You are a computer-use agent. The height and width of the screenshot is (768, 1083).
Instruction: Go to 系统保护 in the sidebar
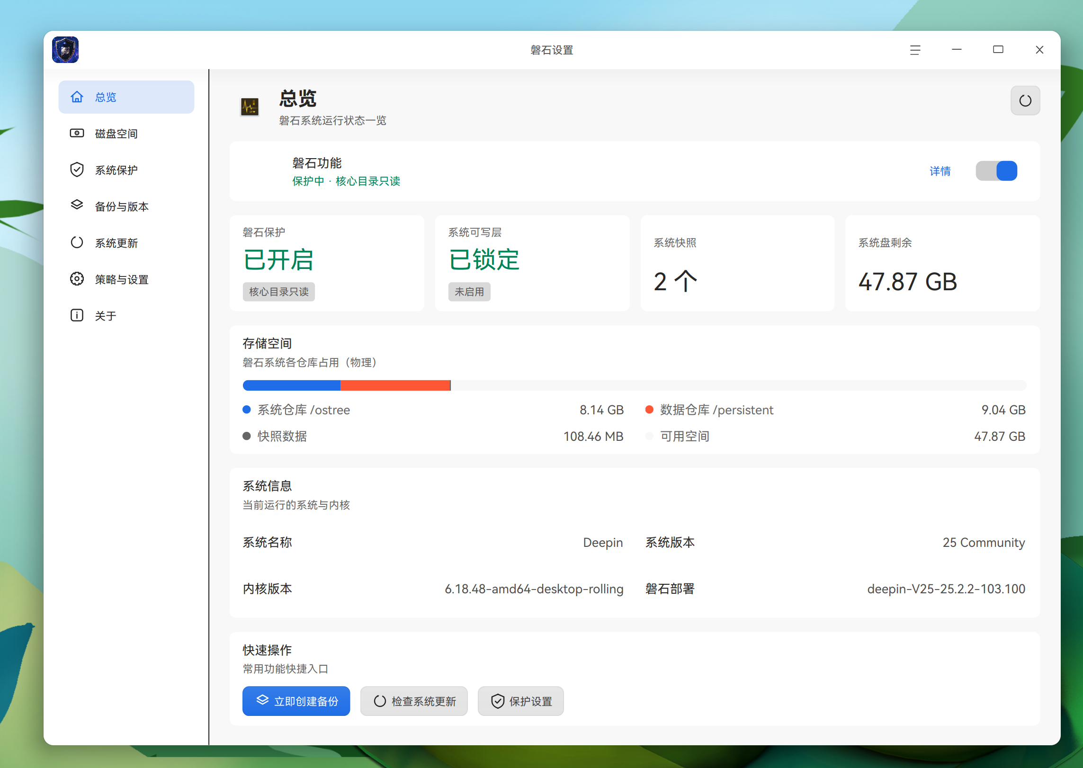click(126, 170)
